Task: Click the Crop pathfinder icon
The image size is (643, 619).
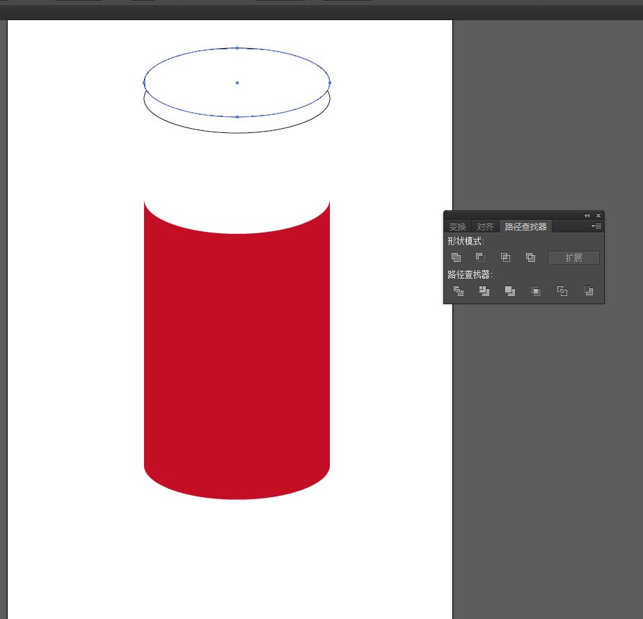Action: (x=536, y=291)
